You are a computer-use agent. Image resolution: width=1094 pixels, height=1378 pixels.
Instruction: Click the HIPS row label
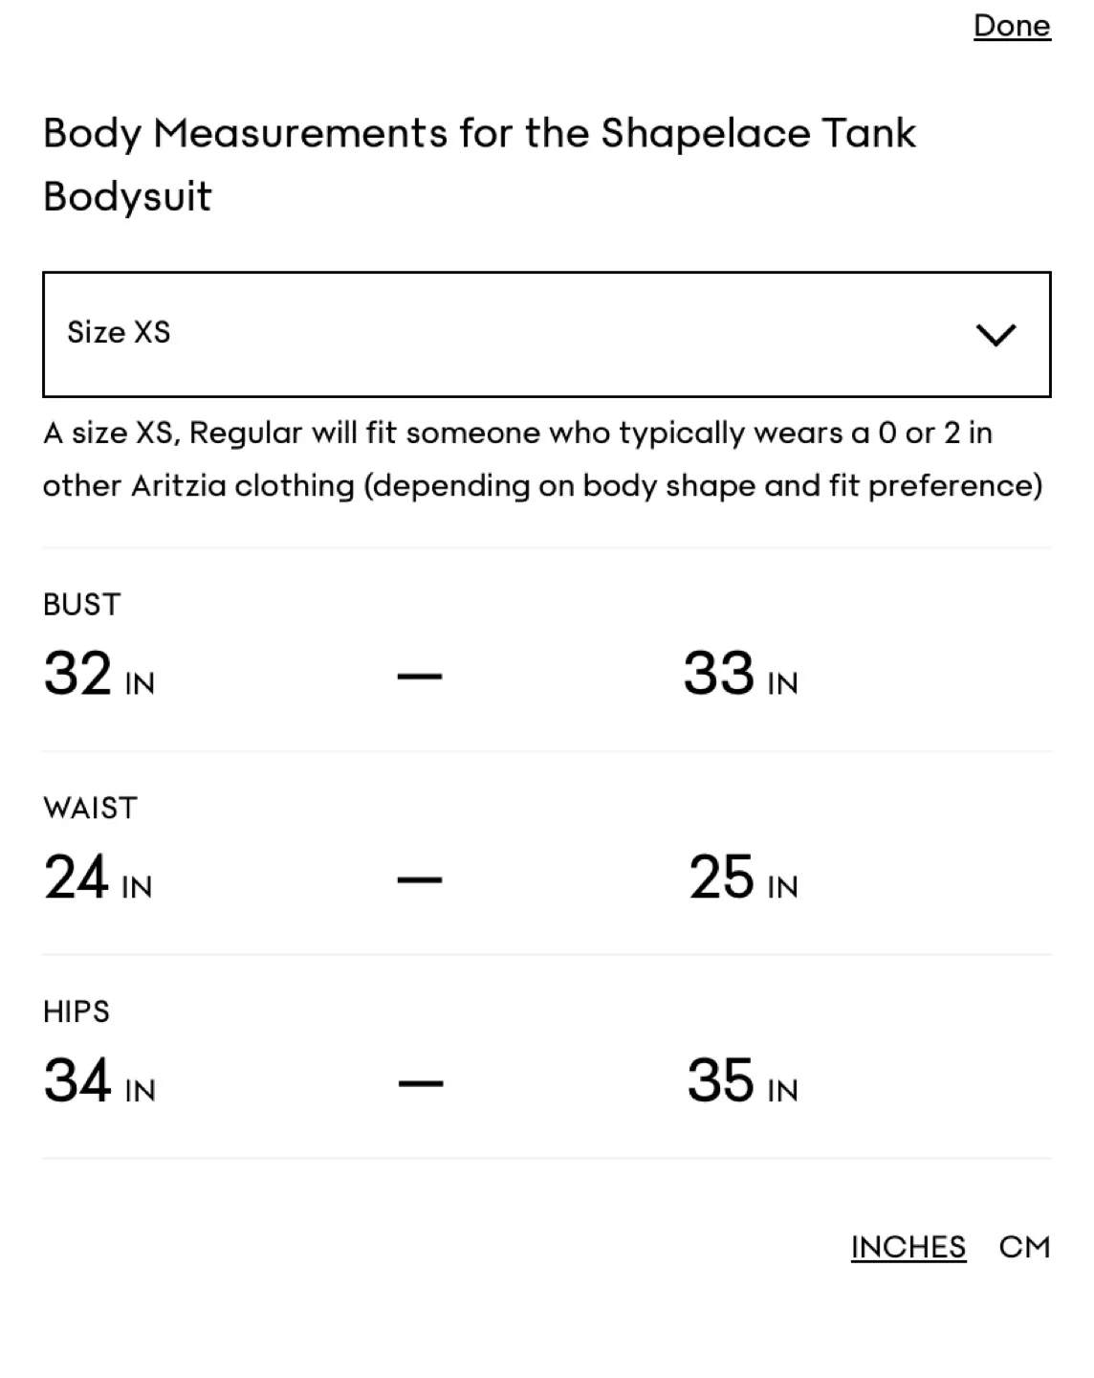(76, 1011)
